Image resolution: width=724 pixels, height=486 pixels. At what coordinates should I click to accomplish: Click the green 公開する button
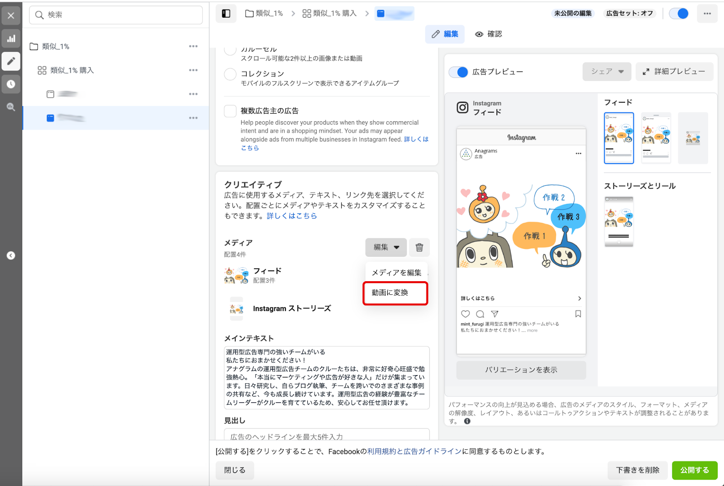694,470
